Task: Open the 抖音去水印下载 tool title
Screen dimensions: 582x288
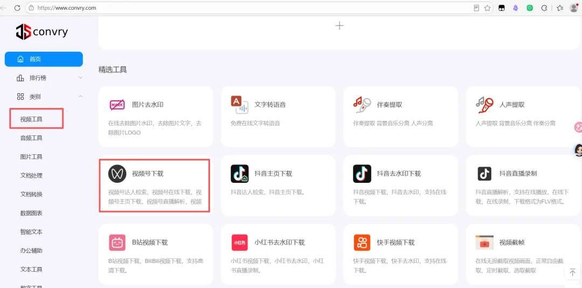Action: (399, 174)
